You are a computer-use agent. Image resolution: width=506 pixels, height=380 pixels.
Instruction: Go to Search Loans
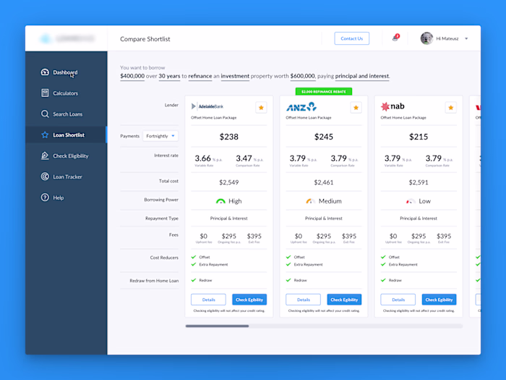(x=67, y=114)
